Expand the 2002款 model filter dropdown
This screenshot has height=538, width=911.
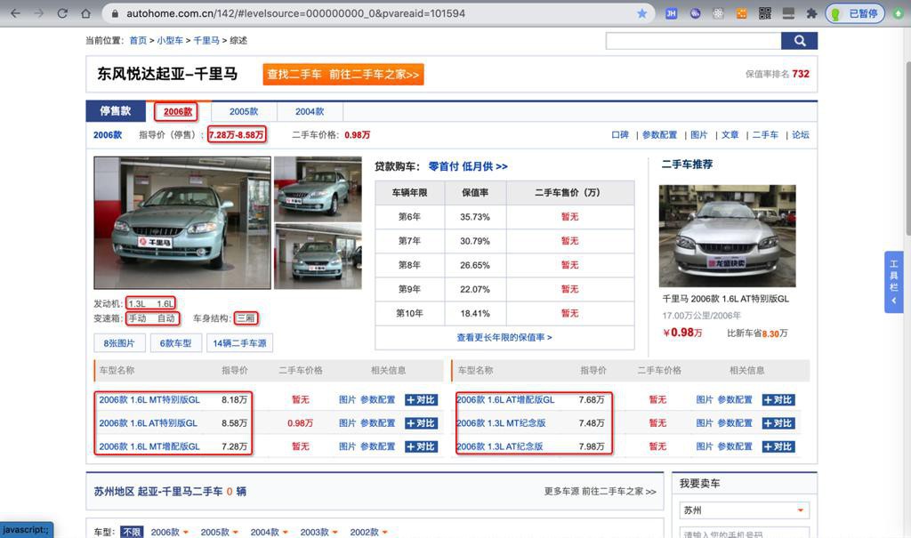click(x=369, y=532)
